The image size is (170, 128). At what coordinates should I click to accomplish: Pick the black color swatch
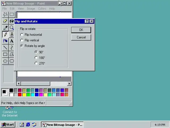(x=11, y=90)
